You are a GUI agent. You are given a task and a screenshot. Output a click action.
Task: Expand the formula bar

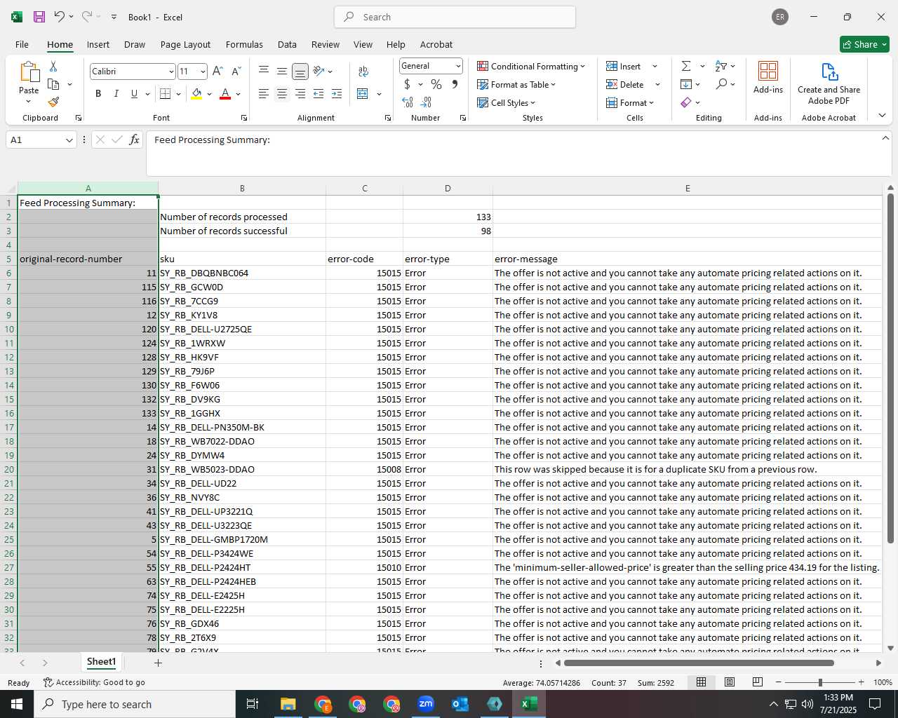[x=885, y=138]
